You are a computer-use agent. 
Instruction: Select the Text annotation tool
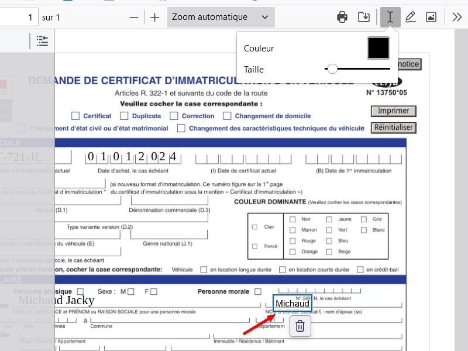(x=390, y=17)
